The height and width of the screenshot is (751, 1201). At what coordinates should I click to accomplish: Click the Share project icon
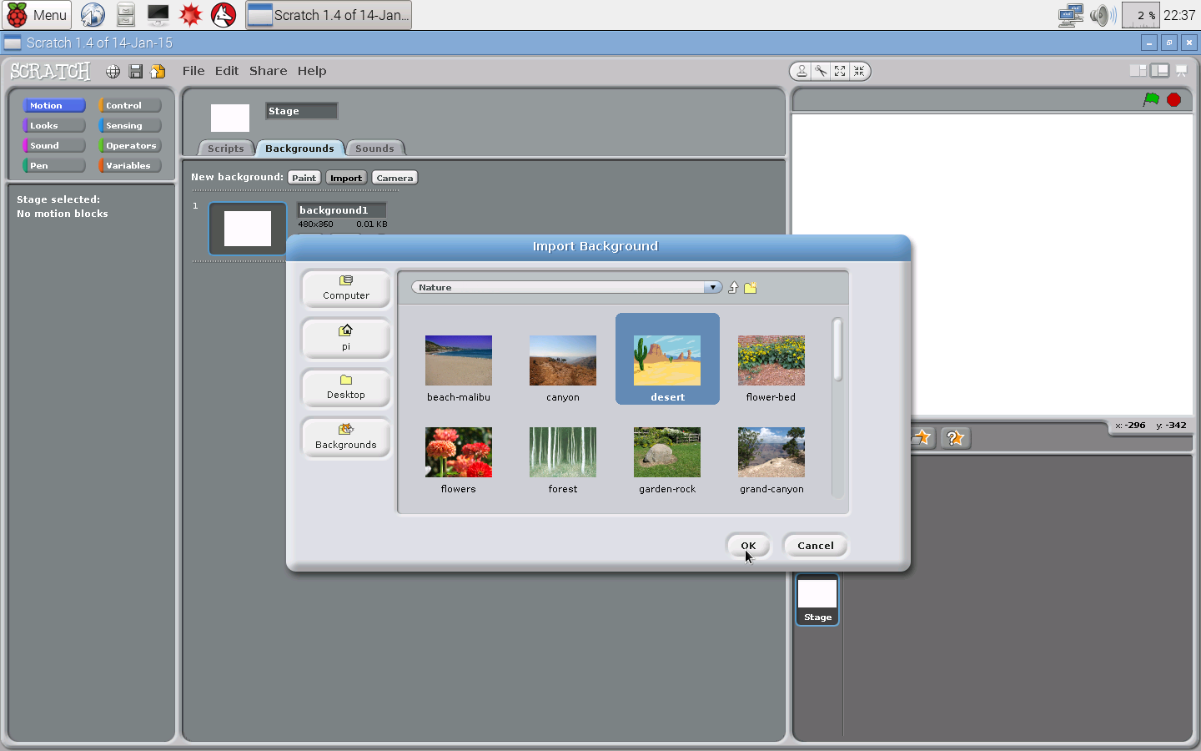[158, 71]
